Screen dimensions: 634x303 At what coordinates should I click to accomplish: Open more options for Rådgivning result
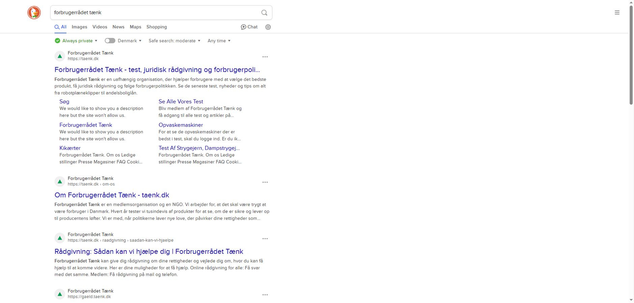pos(265,239)
